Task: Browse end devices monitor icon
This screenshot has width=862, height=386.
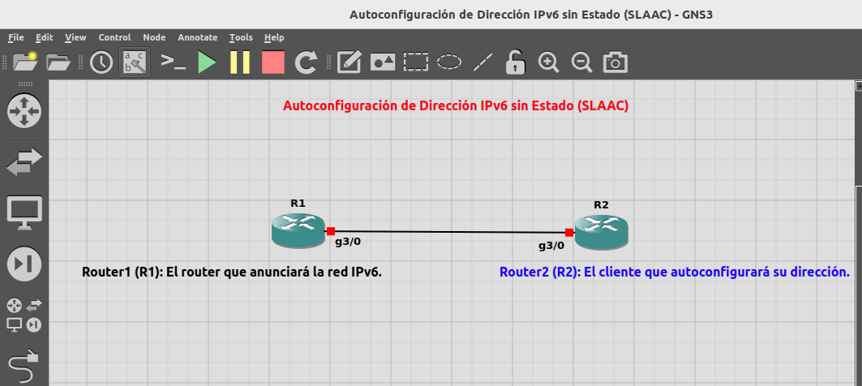Action: (x=24, y=212)
